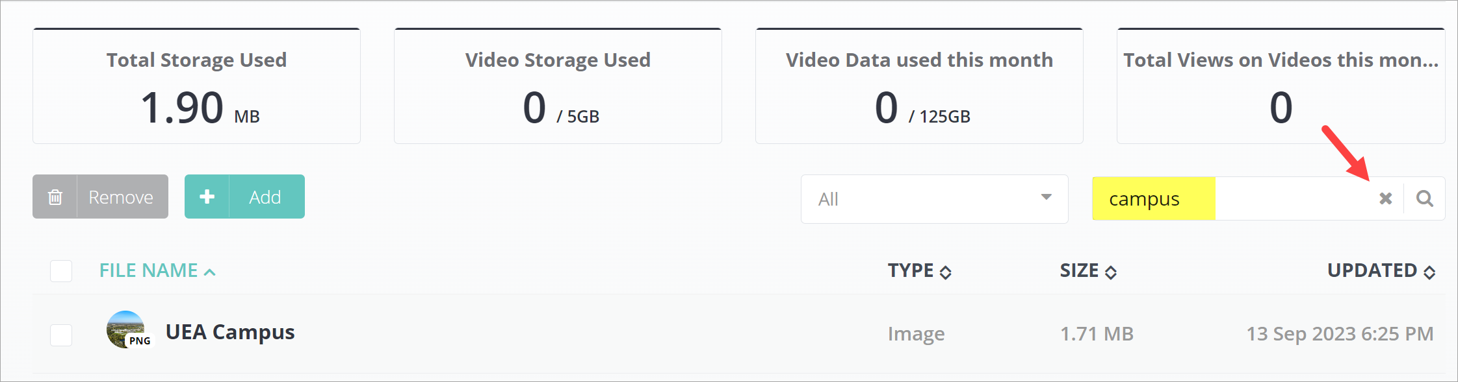Screen dimensions: 1458x382
Task: Click the UEA Campus PNG thumbnail
Action: 127,330
